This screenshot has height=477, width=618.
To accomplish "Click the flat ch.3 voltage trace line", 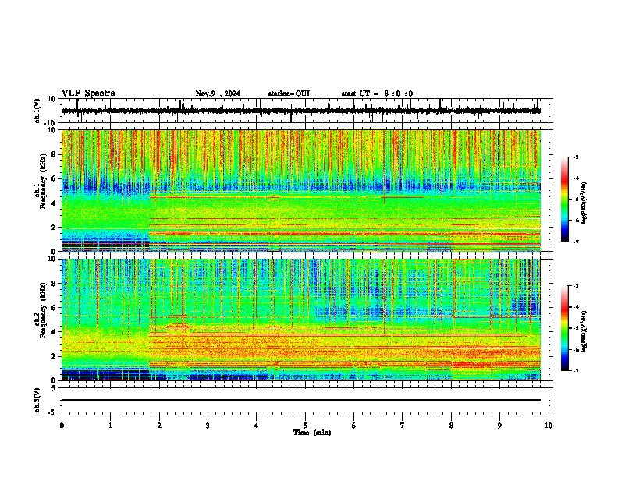I will tap(300, 400).
